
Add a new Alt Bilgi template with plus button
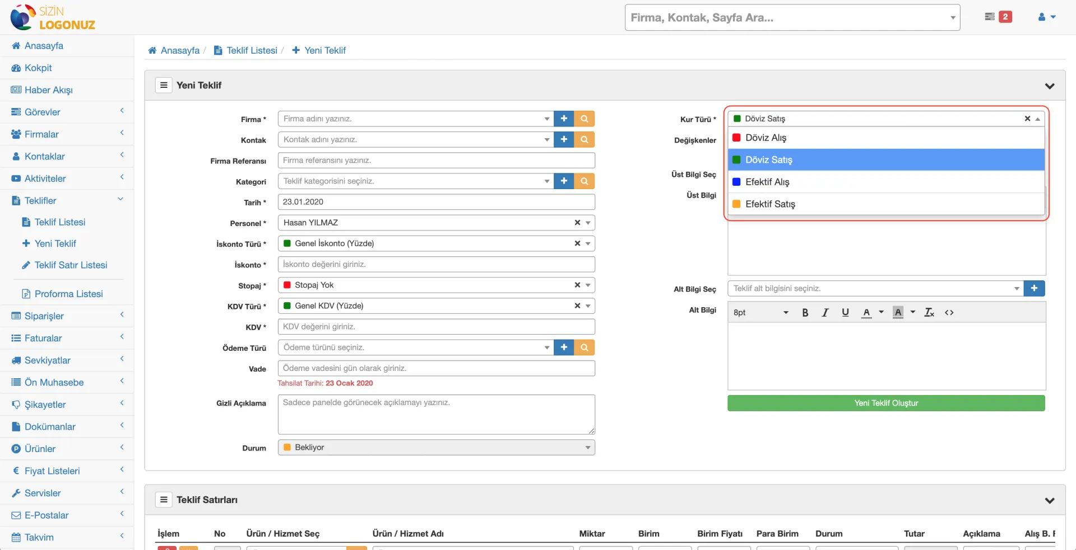pos(1034,288)
